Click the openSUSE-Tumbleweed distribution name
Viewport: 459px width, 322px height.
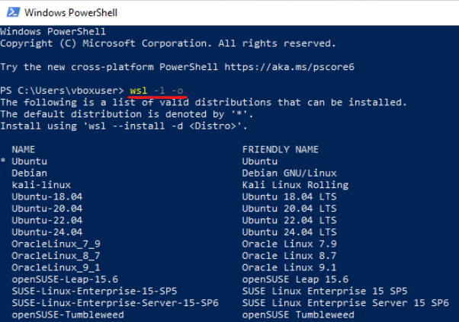tap(68, 314)
